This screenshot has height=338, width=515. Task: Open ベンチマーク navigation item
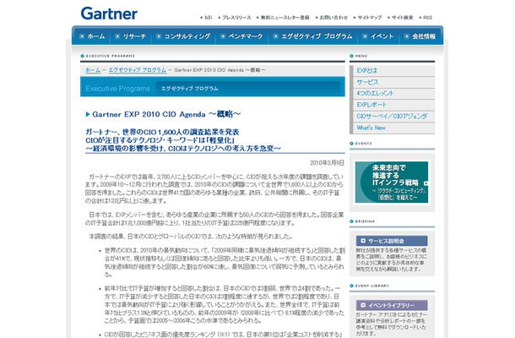(x=246, y=36)
